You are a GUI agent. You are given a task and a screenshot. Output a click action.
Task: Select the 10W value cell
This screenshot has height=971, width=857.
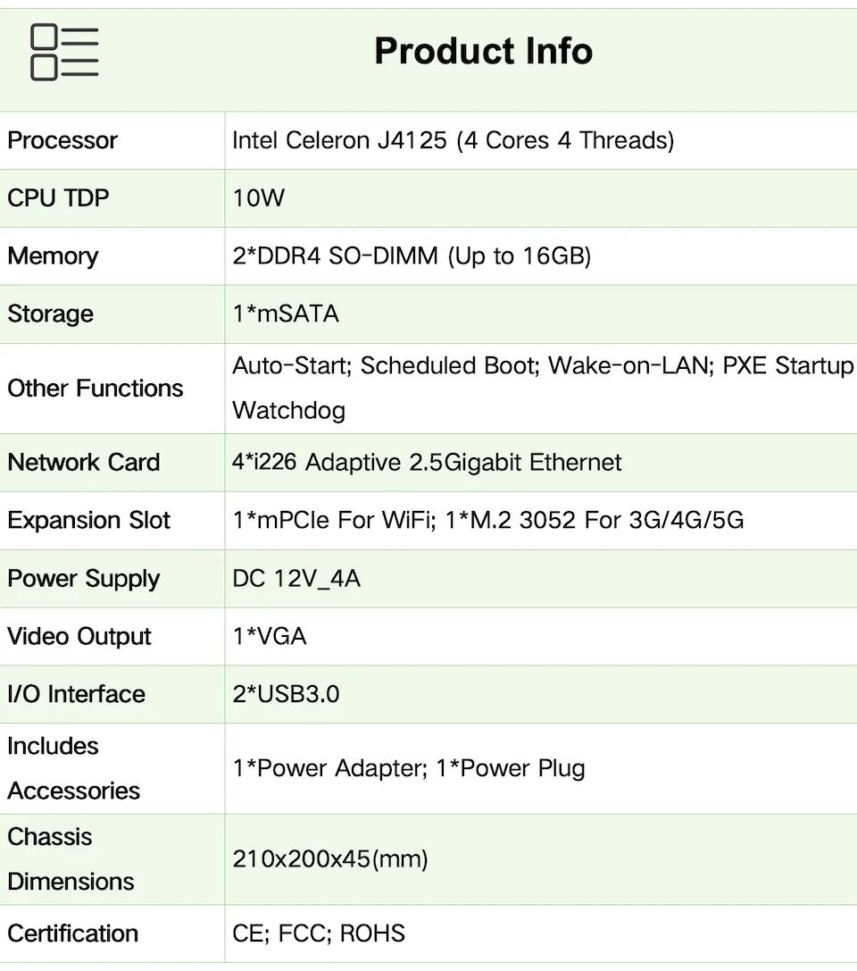[x=259, y=197]
